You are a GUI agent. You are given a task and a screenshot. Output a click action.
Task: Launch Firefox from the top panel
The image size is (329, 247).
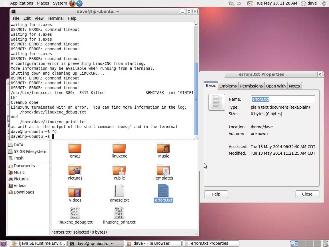pyautogui.click(x=72, y=3)
